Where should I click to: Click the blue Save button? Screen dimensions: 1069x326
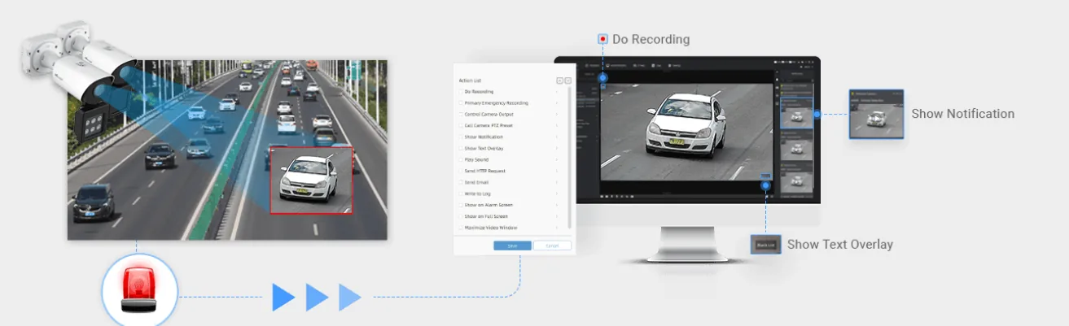(x=512, y=246)
